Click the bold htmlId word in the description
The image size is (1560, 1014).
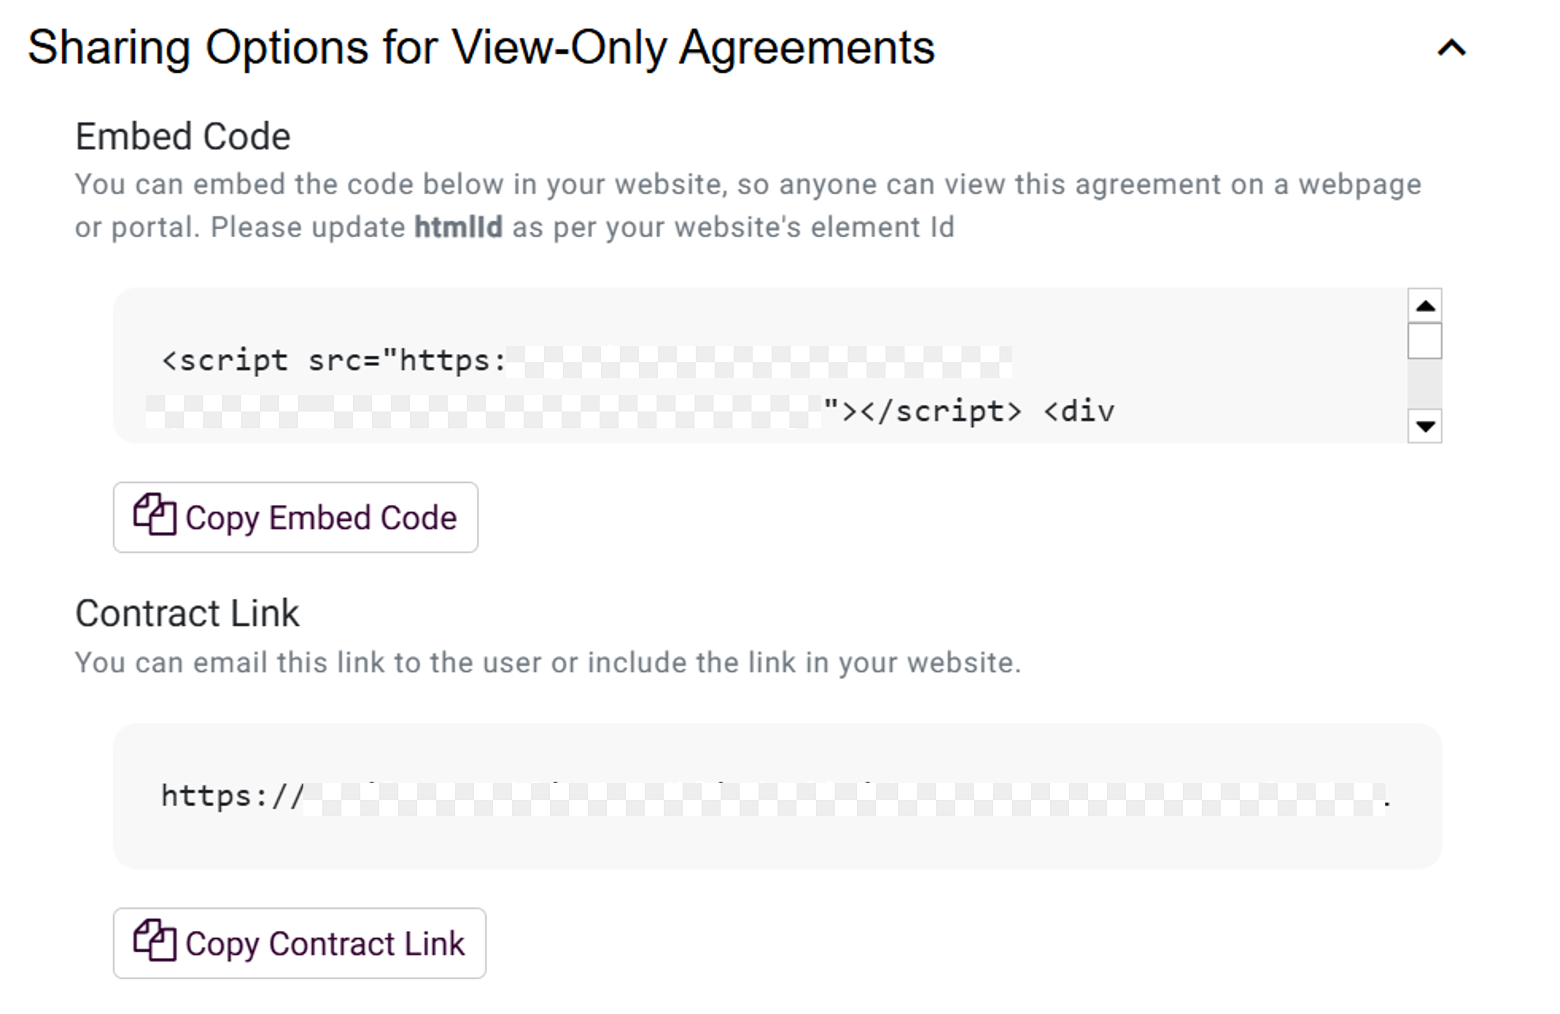(x=458, y=227)
